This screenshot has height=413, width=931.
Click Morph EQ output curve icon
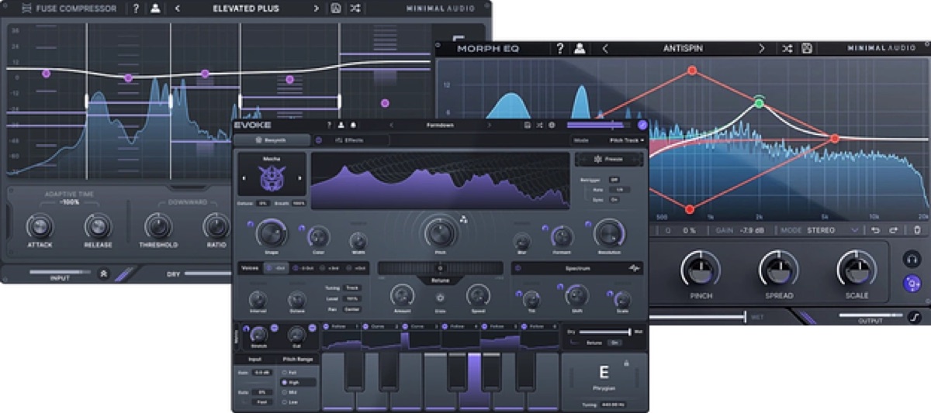pyautogui.click(x=915, y=318)
